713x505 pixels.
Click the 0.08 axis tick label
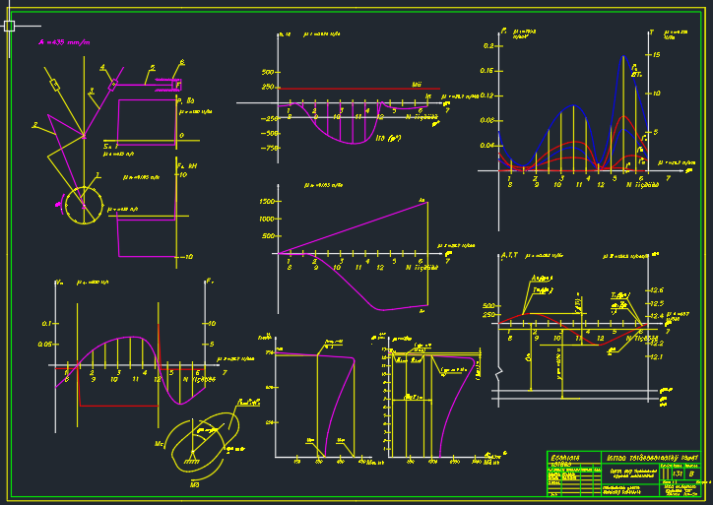(x=486, y=120)
